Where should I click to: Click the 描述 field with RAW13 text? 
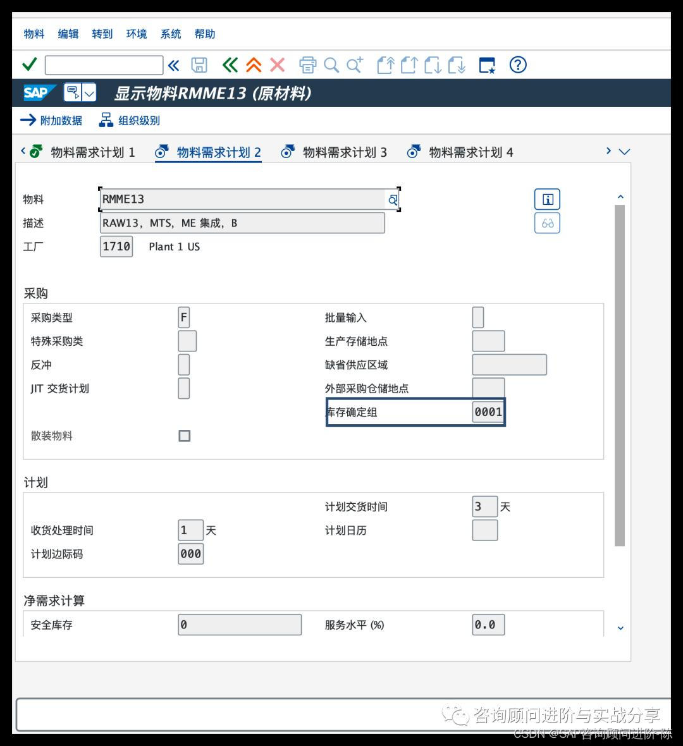click(242, 223)
